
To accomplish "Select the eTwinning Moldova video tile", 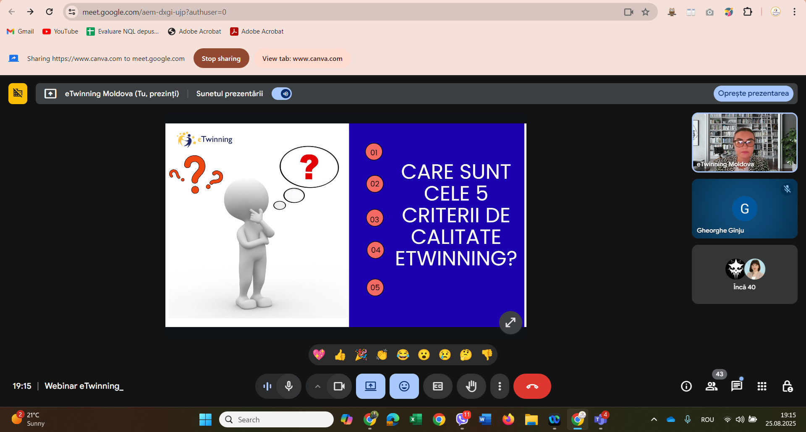I will tap(744, 142).
